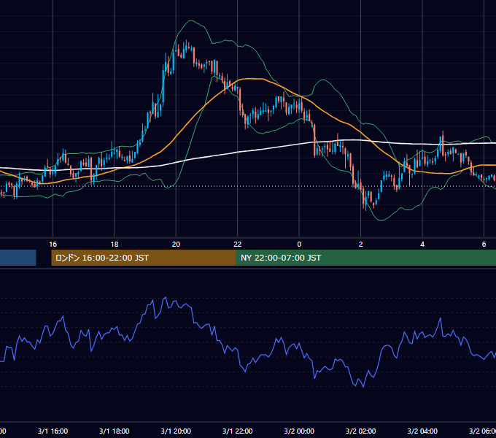Click the 2 hour label on price chart axis
This screenshot has height=438, width=496.
pos(360,245)
